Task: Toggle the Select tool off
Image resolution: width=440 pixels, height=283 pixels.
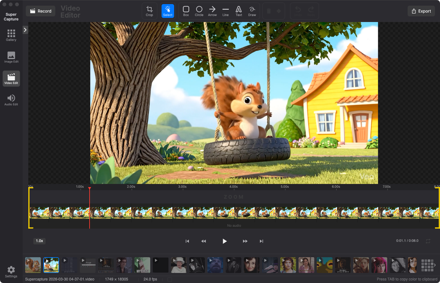Action: point(168,11)
